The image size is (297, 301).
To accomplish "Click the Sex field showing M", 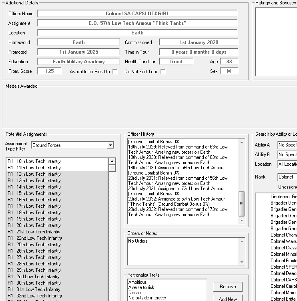I will pyautogui.click(x=229, y=71).
